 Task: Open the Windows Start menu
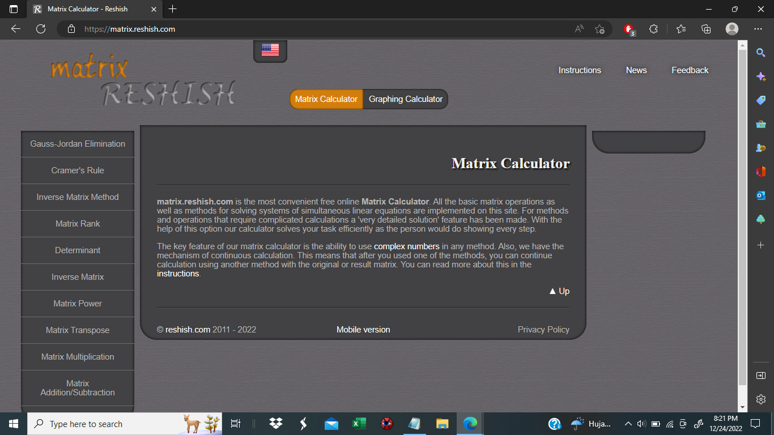[x=14, y=424]
